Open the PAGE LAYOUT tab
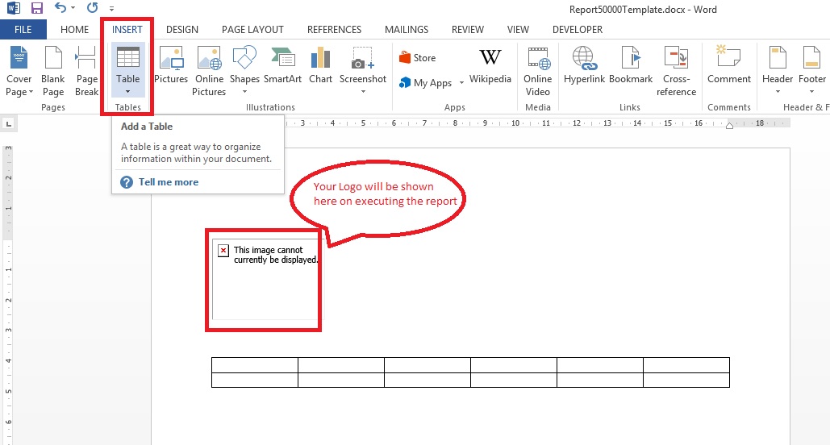The width and height of the screenshot is (830, 445). click(x=252, y=30)
